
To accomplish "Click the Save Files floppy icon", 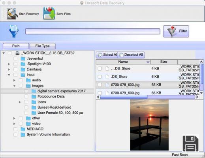I will click(49, 13).
